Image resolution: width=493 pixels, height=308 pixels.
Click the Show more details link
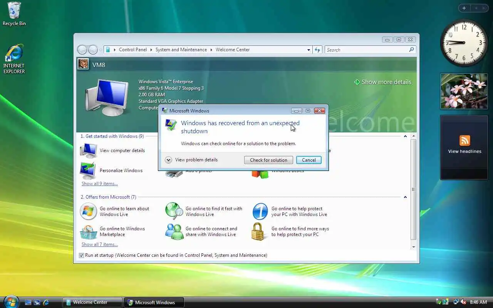[386, 82]
